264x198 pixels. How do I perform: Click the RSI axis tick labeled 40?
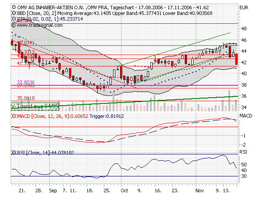(244, 170)
